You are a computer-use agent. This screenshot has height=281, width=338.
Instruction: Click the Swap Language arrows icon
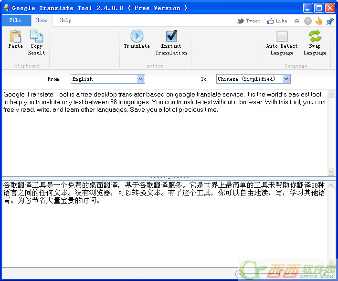pos(315,36)
